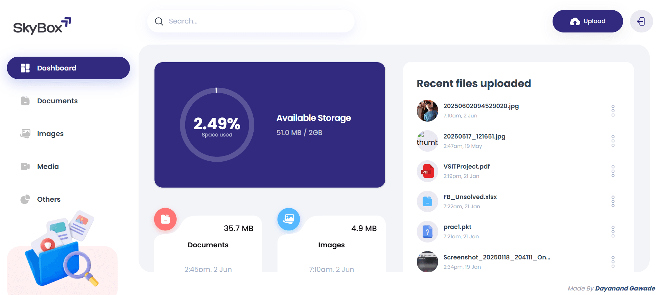This screenshot has width=659, height=295.
Task: Open the Images sidebar item
Action: point(68,134)
